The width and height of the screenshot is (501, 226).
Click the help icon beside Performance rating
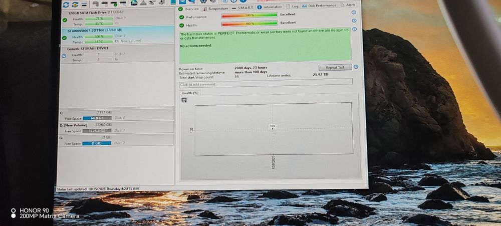coord(354,13)
